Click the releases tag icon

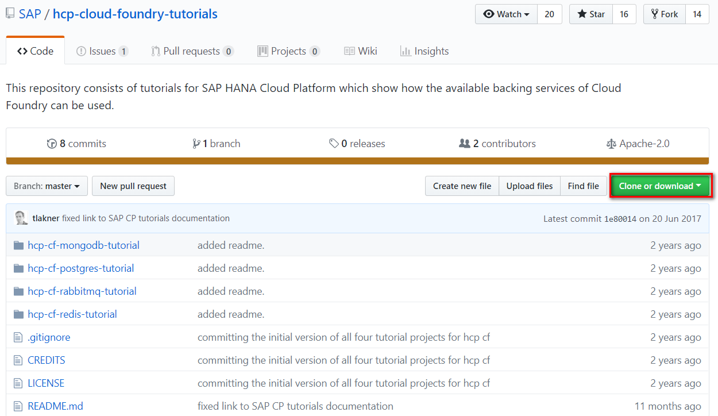click(x=334, y=144)
